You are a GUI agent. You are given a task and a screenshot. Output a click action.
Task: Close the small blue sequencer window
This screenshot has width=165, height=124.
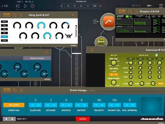point(47,52)
